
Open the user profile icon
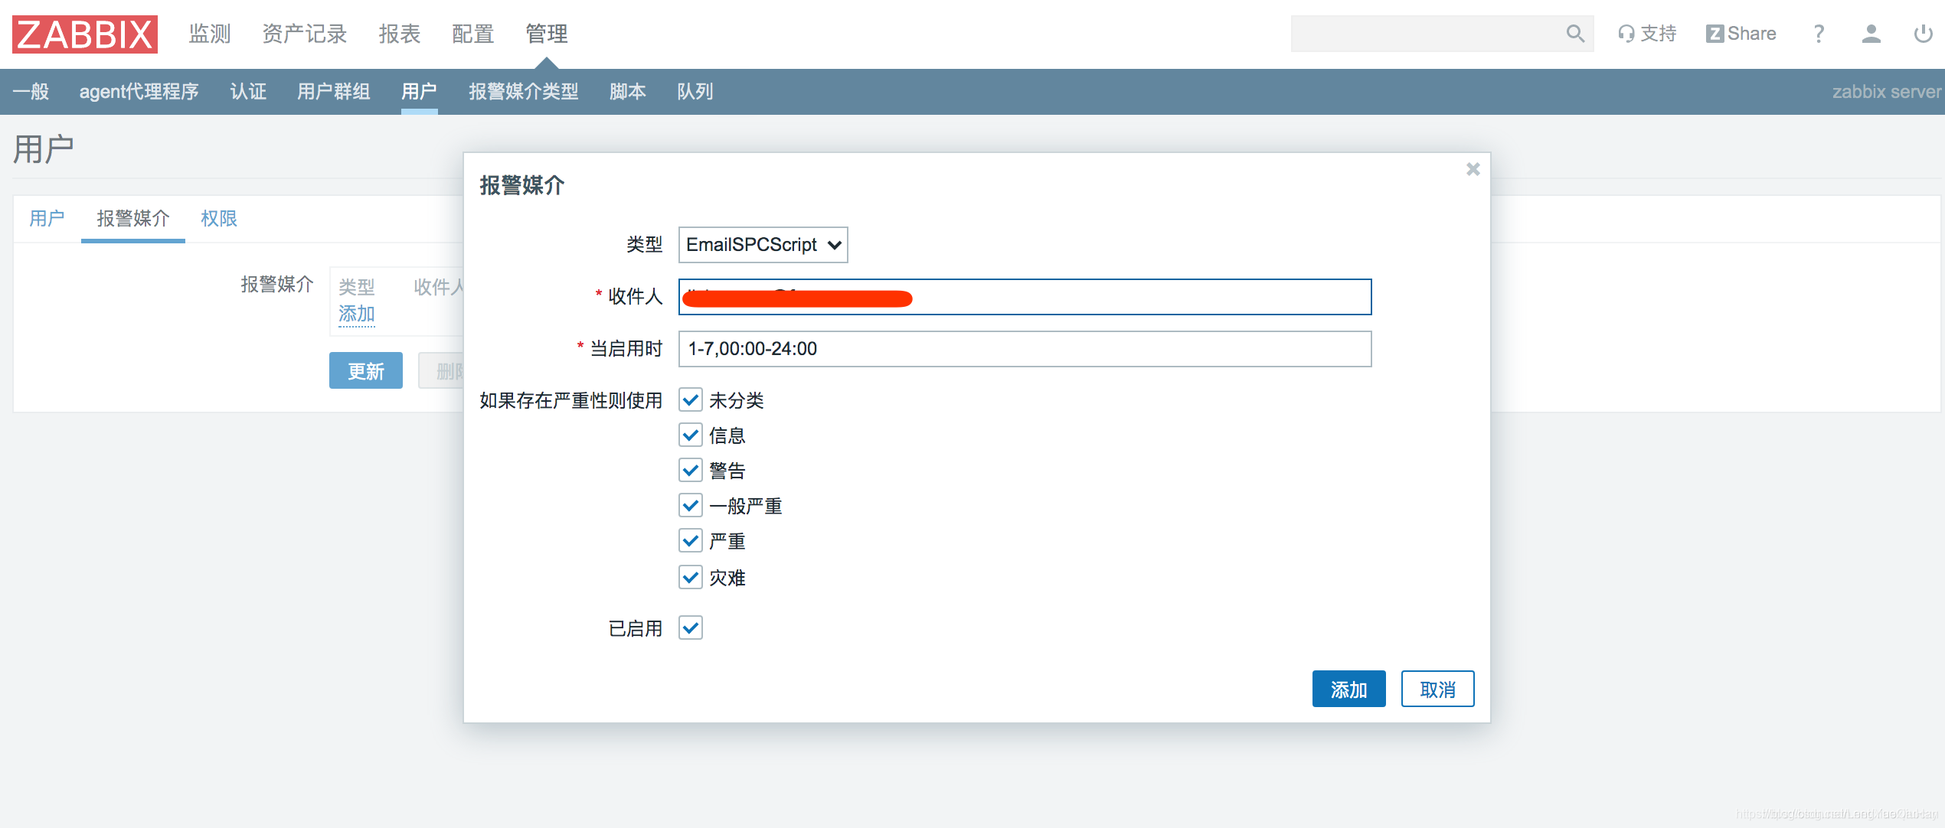pos(1871,34)
